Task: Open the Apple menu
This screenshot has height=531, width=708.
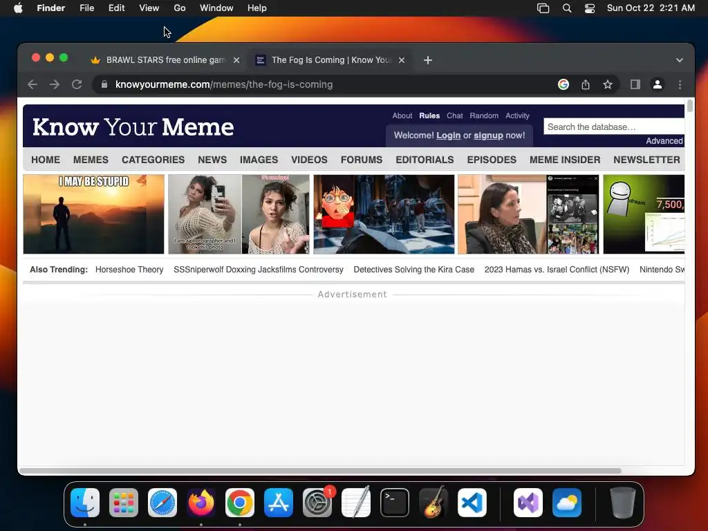Action: [x=18, y=8]
